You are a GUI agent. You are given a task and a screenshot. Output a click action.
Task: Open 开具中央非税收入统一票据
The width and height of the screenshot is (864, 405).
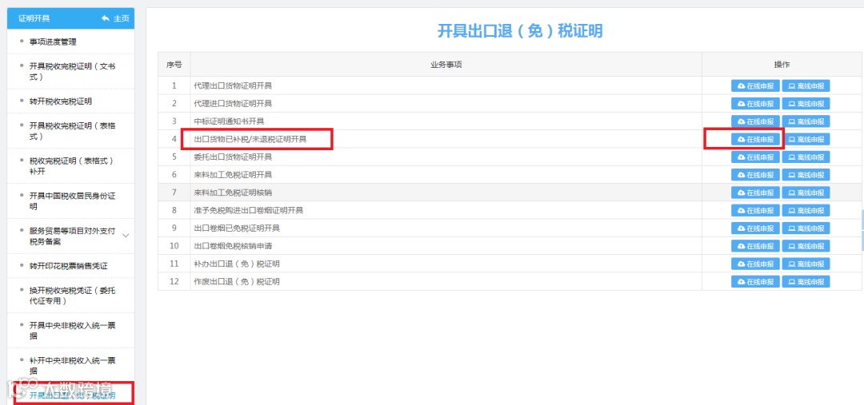pyautogui.click(x=73, y=331)
